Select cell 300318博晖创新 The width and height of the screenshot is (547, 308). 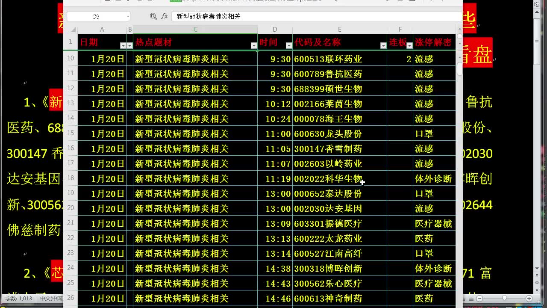click(x=340, y=268)
